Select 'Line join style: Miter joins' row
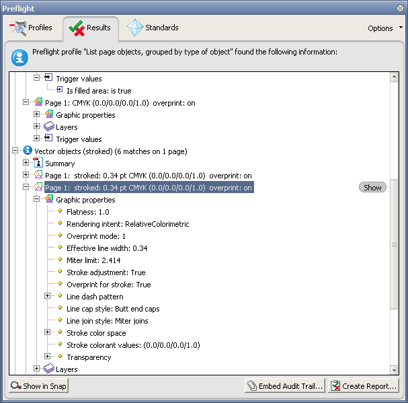 click(107, 321)
